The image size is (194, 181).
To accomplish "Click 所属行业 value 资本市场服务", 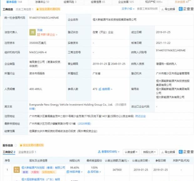I will (37, 74).
